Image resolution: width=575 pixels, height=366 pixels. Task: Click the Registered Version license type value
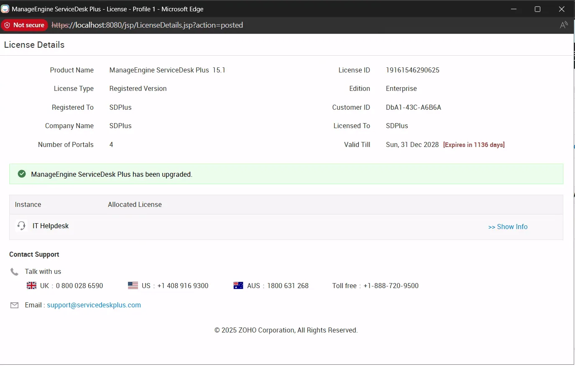[x=138, y=89]
